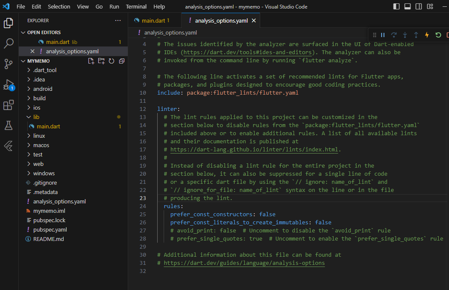Image resolution: width=449 pixels, height=290 pixels.
Task: Select main.dart in Open Editors
Action: click(x=73, y=42)
